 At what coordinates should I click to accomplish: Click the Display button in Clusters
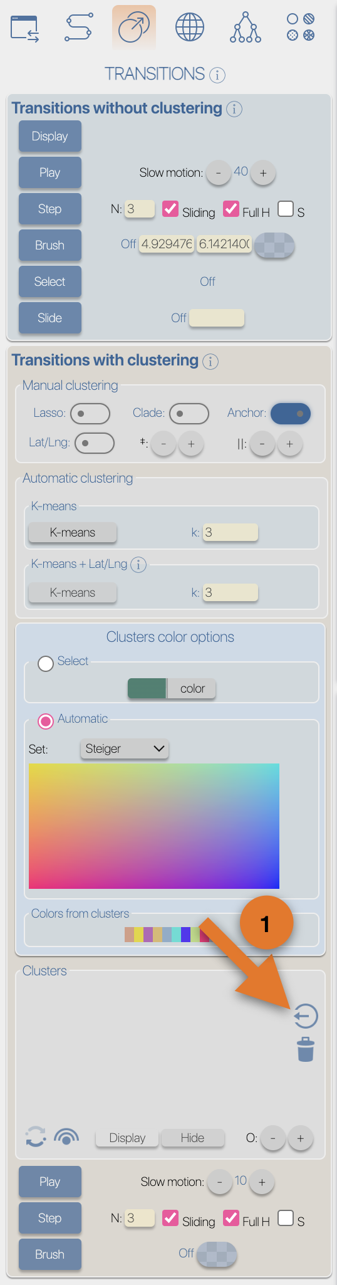pos(127,1138)
